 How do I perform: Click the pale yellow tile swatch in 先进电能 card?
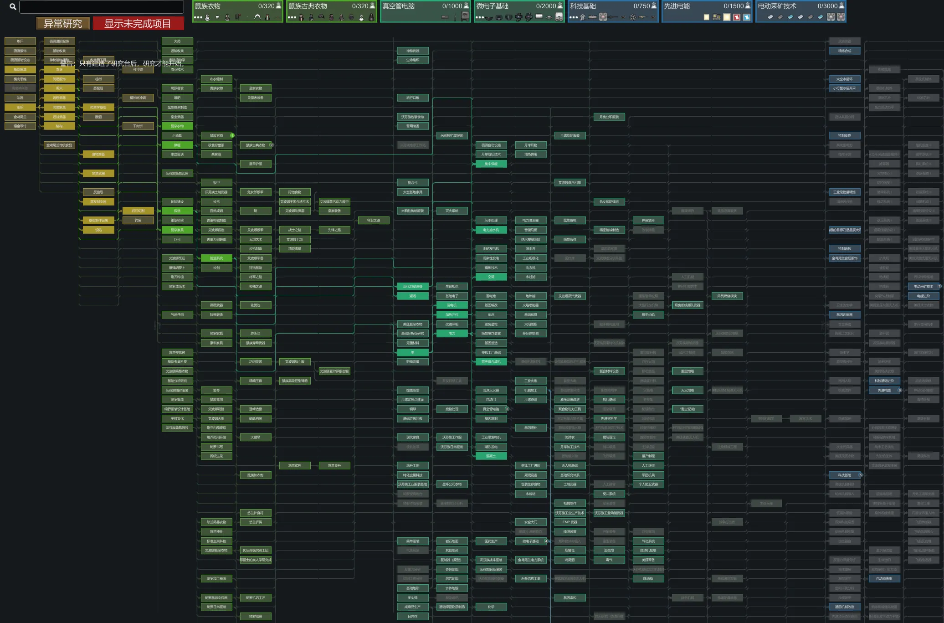pos(727,17)
